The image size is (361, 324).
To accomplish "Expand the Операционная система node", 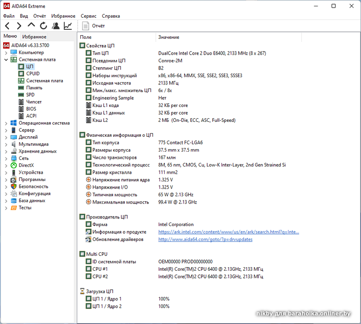I will (6, 124).
